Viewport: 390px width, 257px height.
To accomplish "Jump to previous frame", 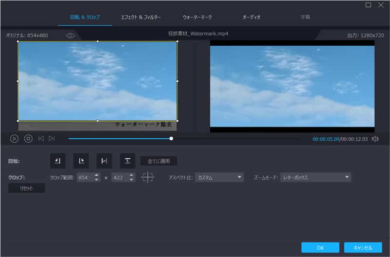I will pos(41,139).
